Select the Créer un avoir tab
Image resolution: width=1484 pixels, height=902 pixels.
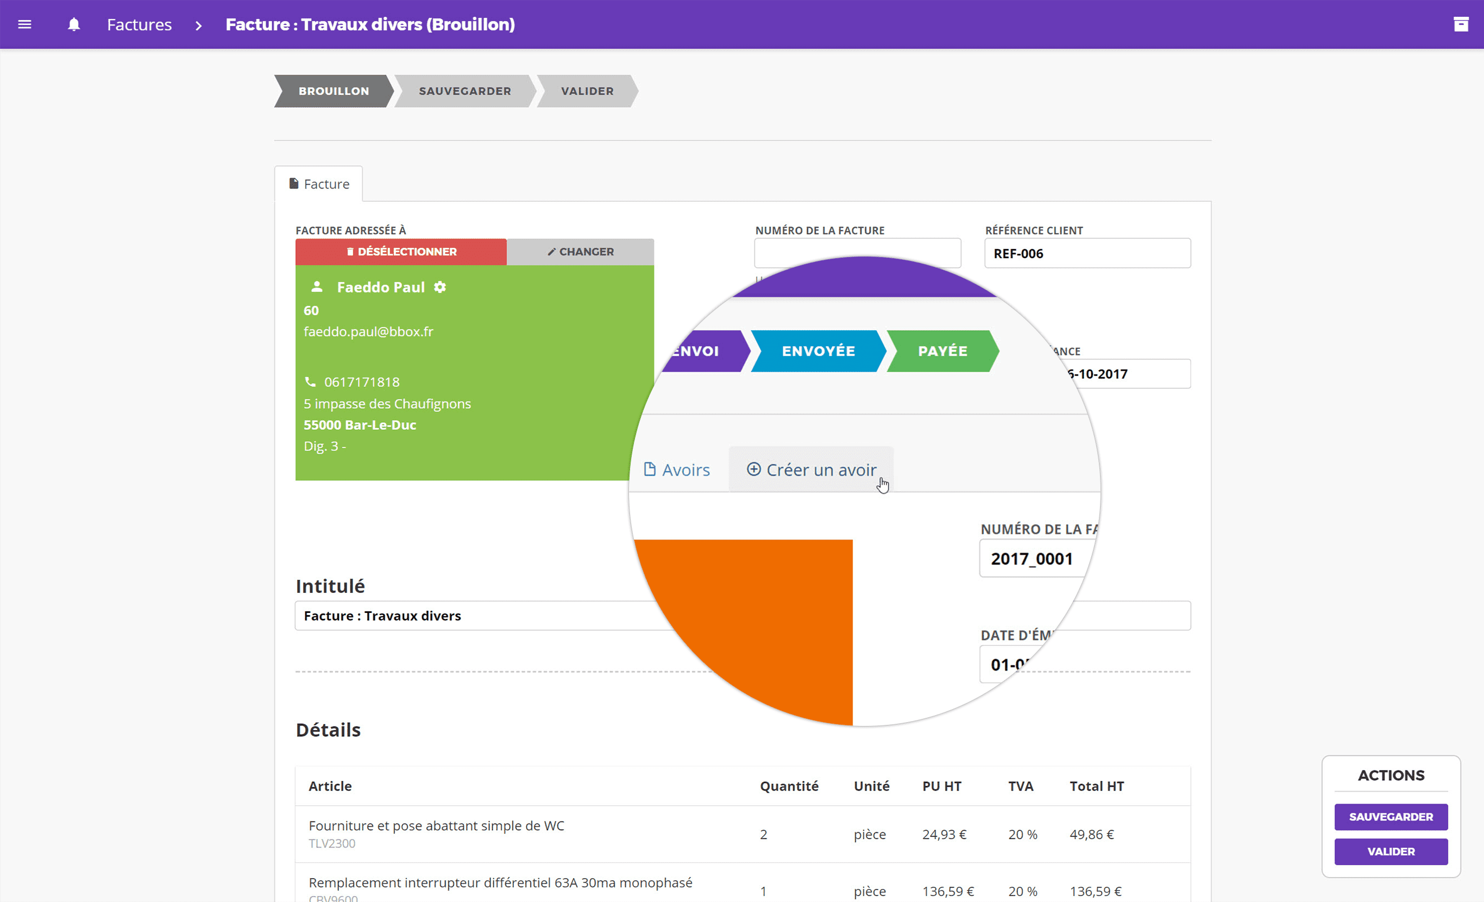tap(812, 469)
